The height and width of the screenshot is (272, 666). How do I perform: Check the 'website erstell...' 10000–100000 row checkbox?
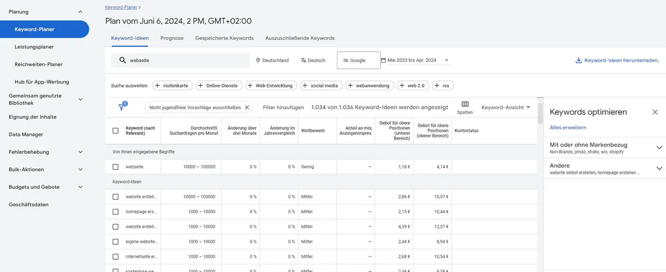[115, 197]
